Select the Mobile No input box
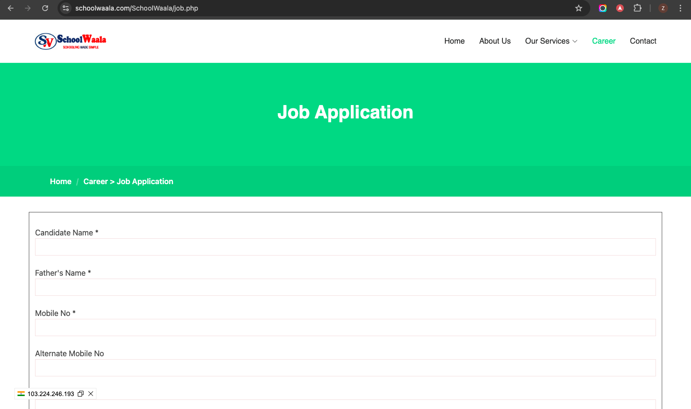691x409 pixels. 345,327
